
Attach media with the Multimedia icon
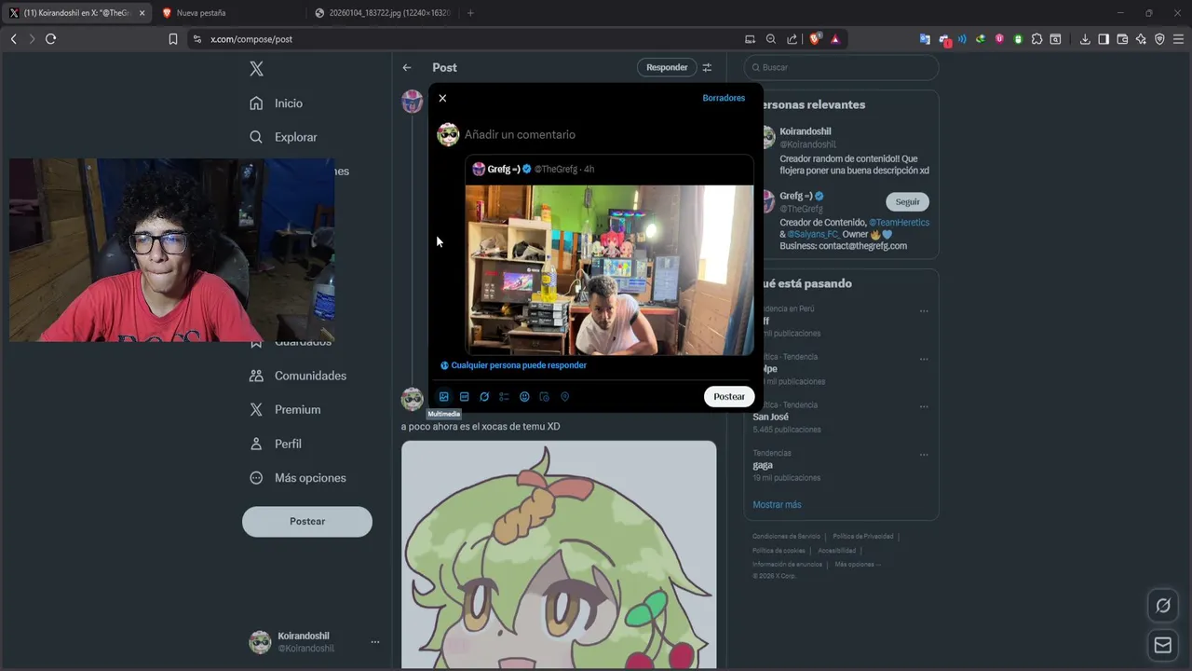[x=444, y=397]
